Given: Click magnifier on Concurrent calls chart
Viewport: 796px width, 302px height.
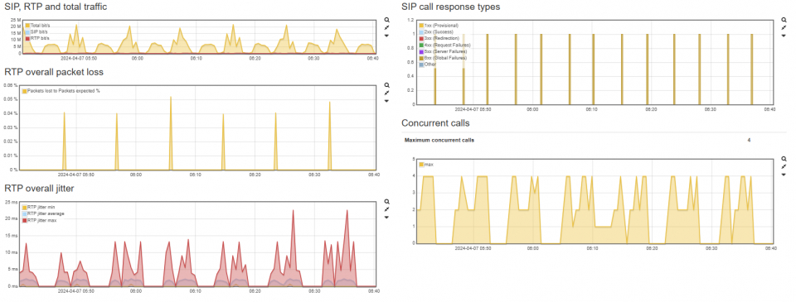Looking at the screenshot, I should point(784,159).
